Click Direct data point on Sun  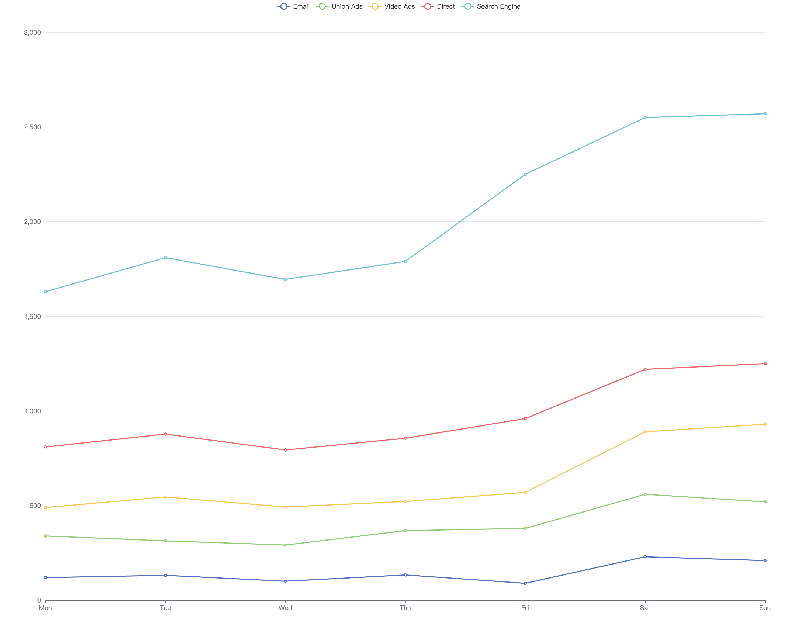[x=765, y=364]
